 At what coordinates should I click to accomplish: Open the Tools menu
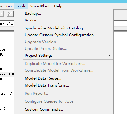pos(21,6)
